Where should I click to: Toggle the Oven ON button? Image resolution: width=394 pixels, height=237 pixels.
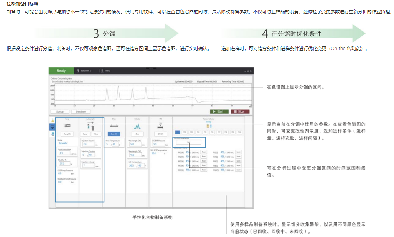pyautogui.click(x=114, y=134)
